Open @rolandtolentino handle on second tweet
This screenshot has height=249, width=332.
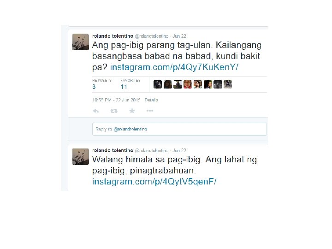click(x=152, y=150)
